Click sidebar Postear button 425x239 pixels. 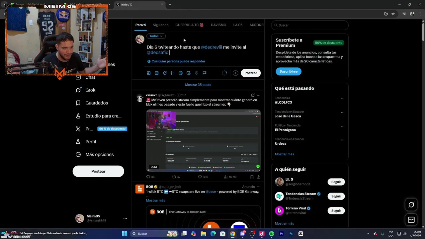[x=98, y=171]
